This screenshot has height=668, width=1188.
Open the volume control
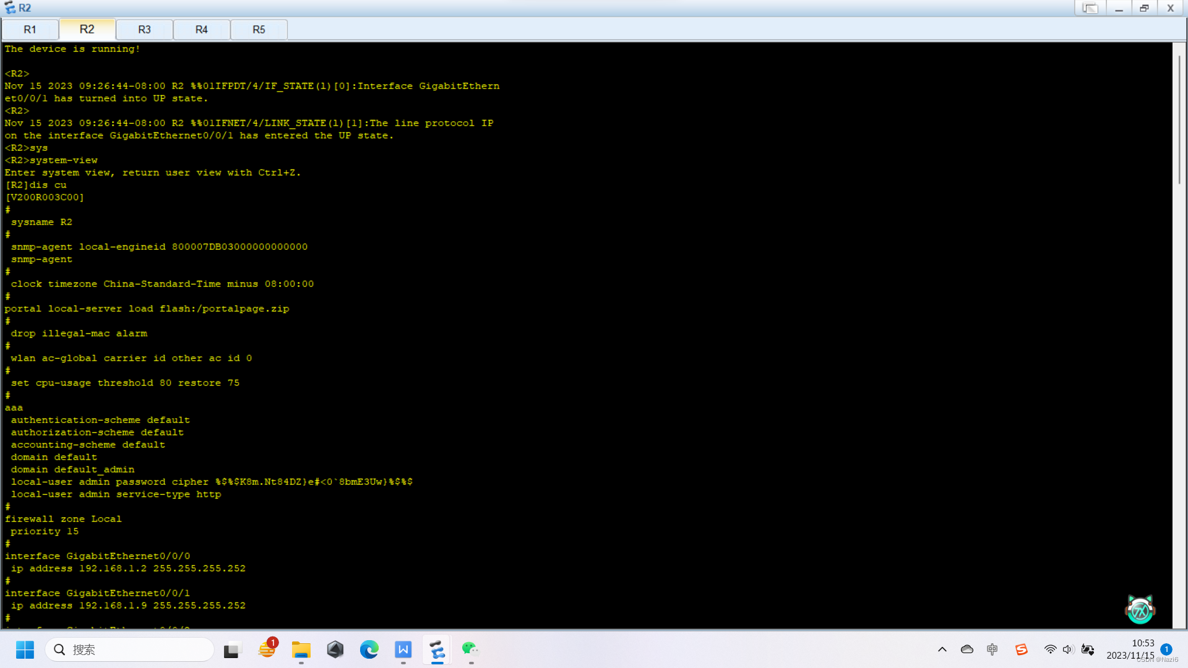(1068, 649)
